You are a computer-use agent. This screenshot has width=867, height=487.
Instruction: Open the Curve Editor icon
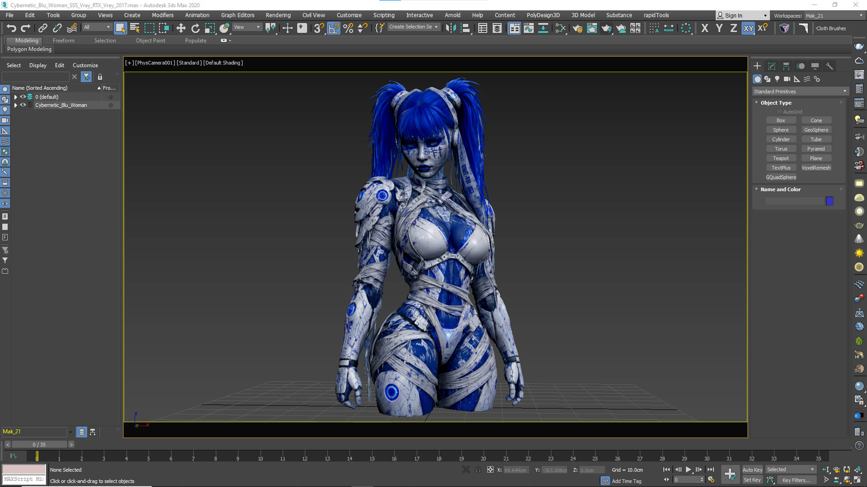pos(529,28)
